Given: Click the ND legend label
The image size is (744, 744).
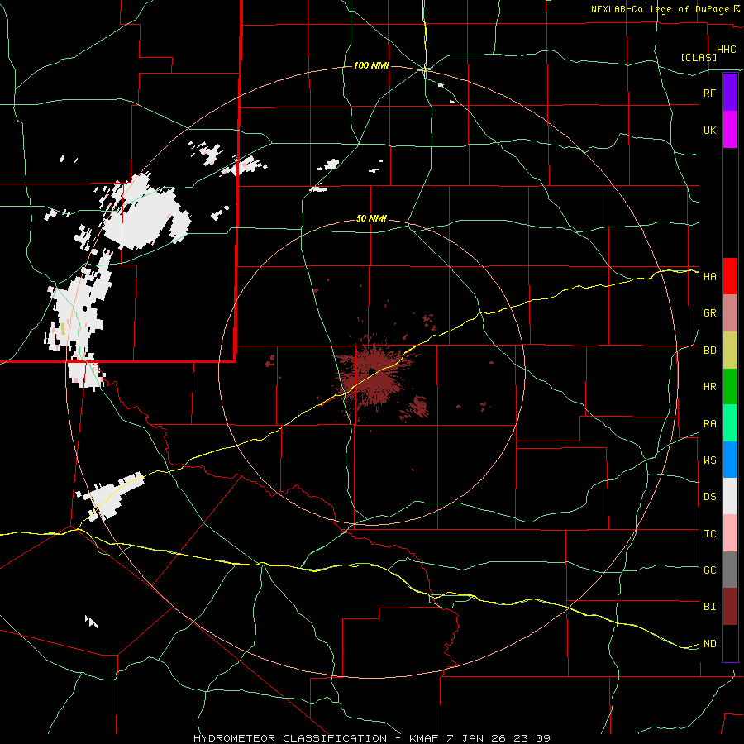Looking at the screenshot, I should pos(710,644).
